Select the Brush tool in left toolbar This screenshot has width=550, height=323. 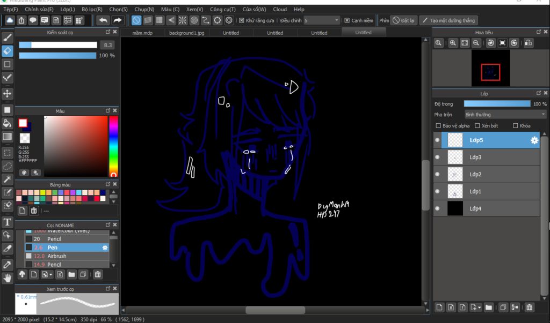7,37
